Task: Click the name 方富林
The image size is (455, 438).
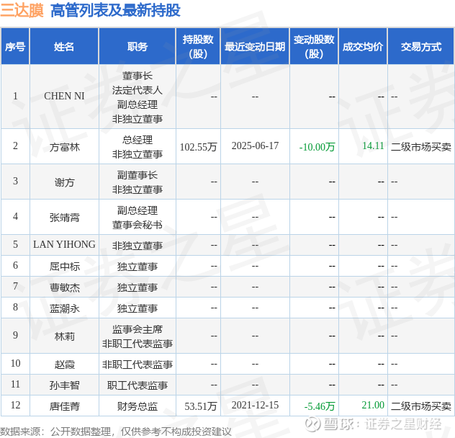Action: click(64, 147)
